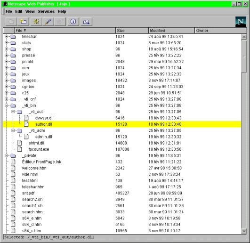Select test.html file name
The height and width of the screenshot is (243, 250).
pyautogui.click(x=30, y=181)
